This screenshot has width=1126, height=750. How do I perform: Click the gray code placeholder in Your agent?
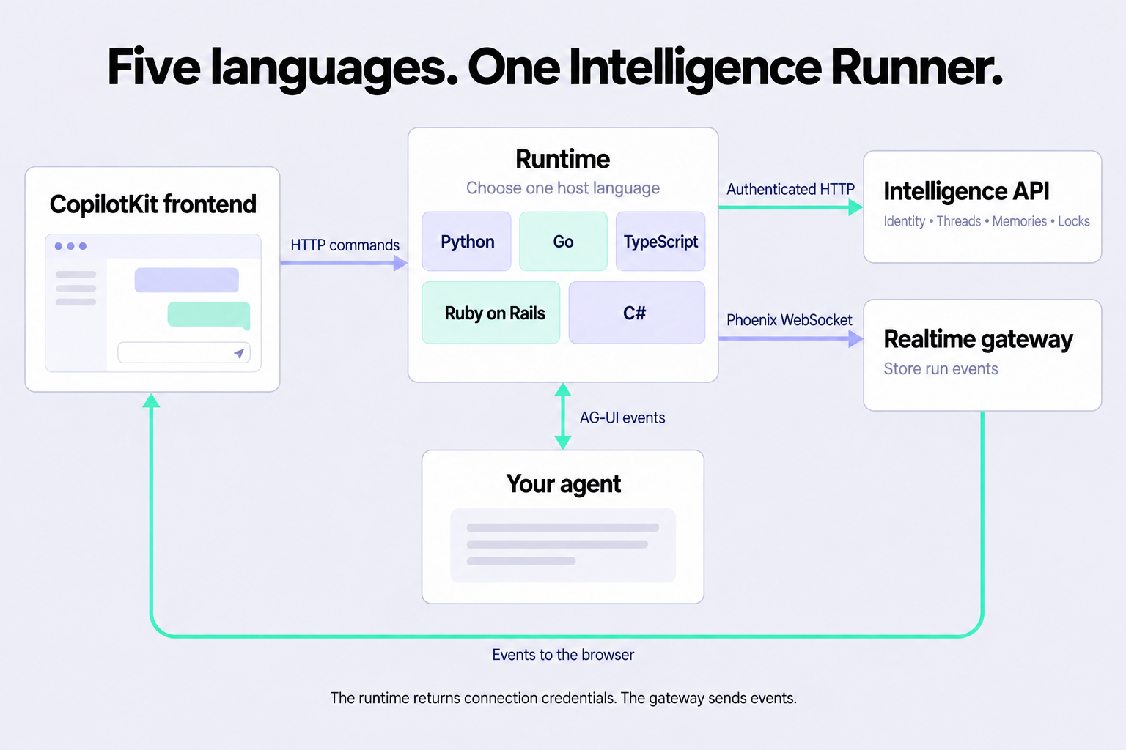(x=563, y=546)
